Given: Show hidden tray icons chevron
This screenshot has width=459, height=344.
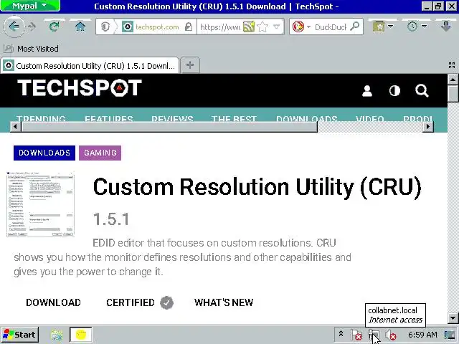Looking at the screenshot, I should pos(341,334).
